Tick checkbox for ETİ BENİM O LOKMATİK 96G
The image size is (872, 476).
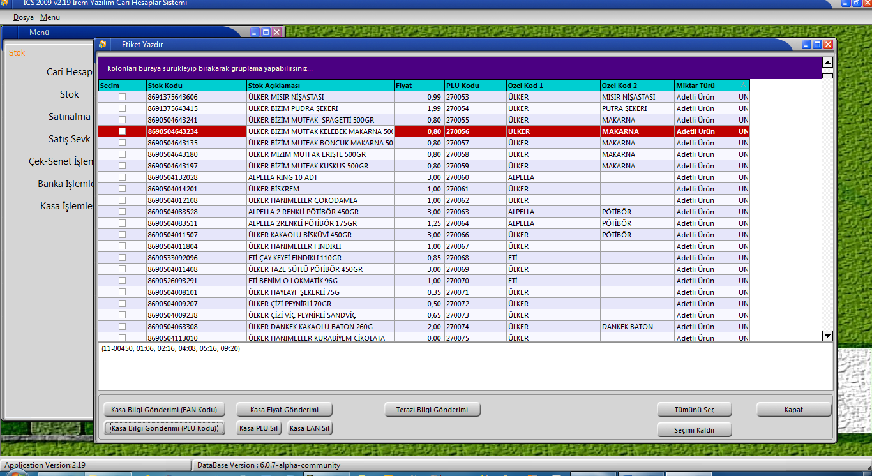tap(122, 281)
